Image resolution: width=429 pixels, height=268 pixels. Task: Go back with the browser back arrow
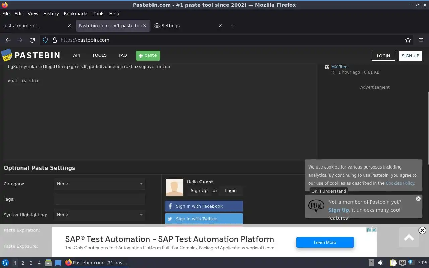8,40
